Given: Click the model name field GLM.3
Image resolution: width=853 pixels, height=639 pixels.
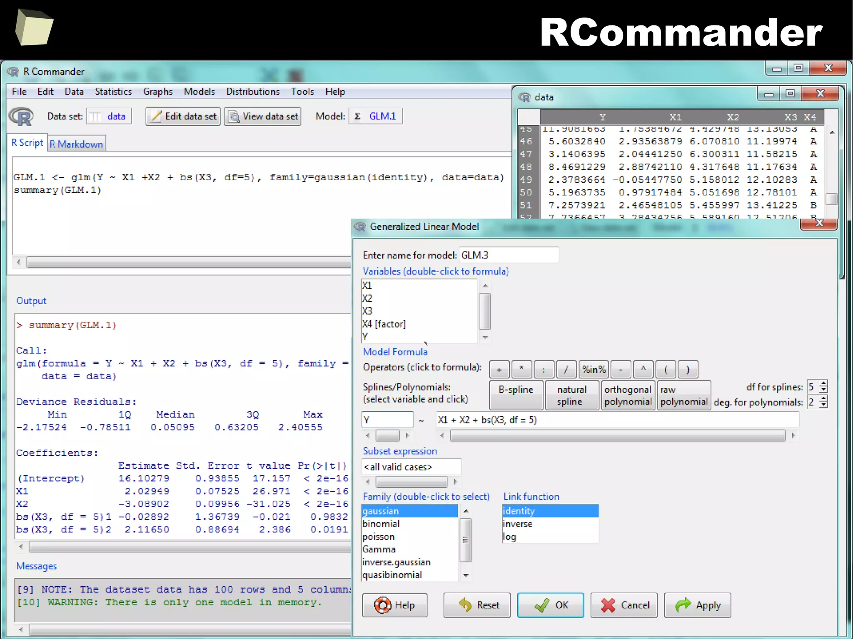Looking at the screenshot, I should [509, 255].
